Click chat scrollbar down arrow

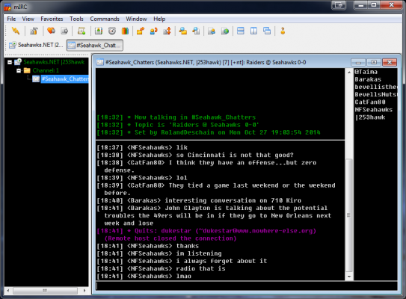[349, 277]
